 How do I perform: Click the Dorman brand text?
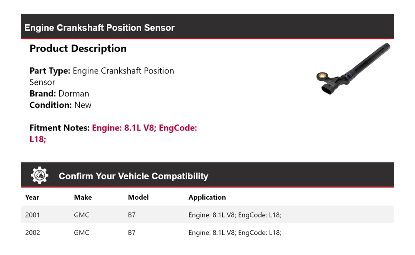[x=73, y=93]
